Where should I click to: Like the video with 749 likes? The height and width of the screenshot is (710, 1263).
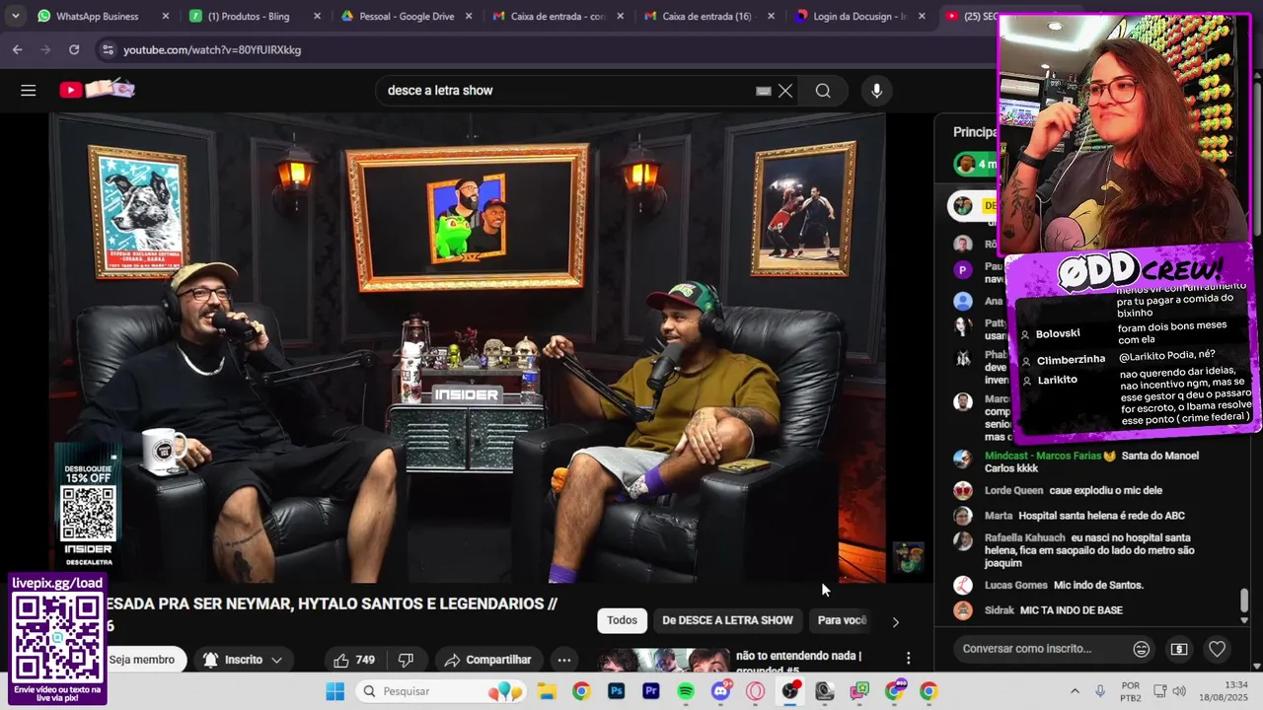(354, 660)
